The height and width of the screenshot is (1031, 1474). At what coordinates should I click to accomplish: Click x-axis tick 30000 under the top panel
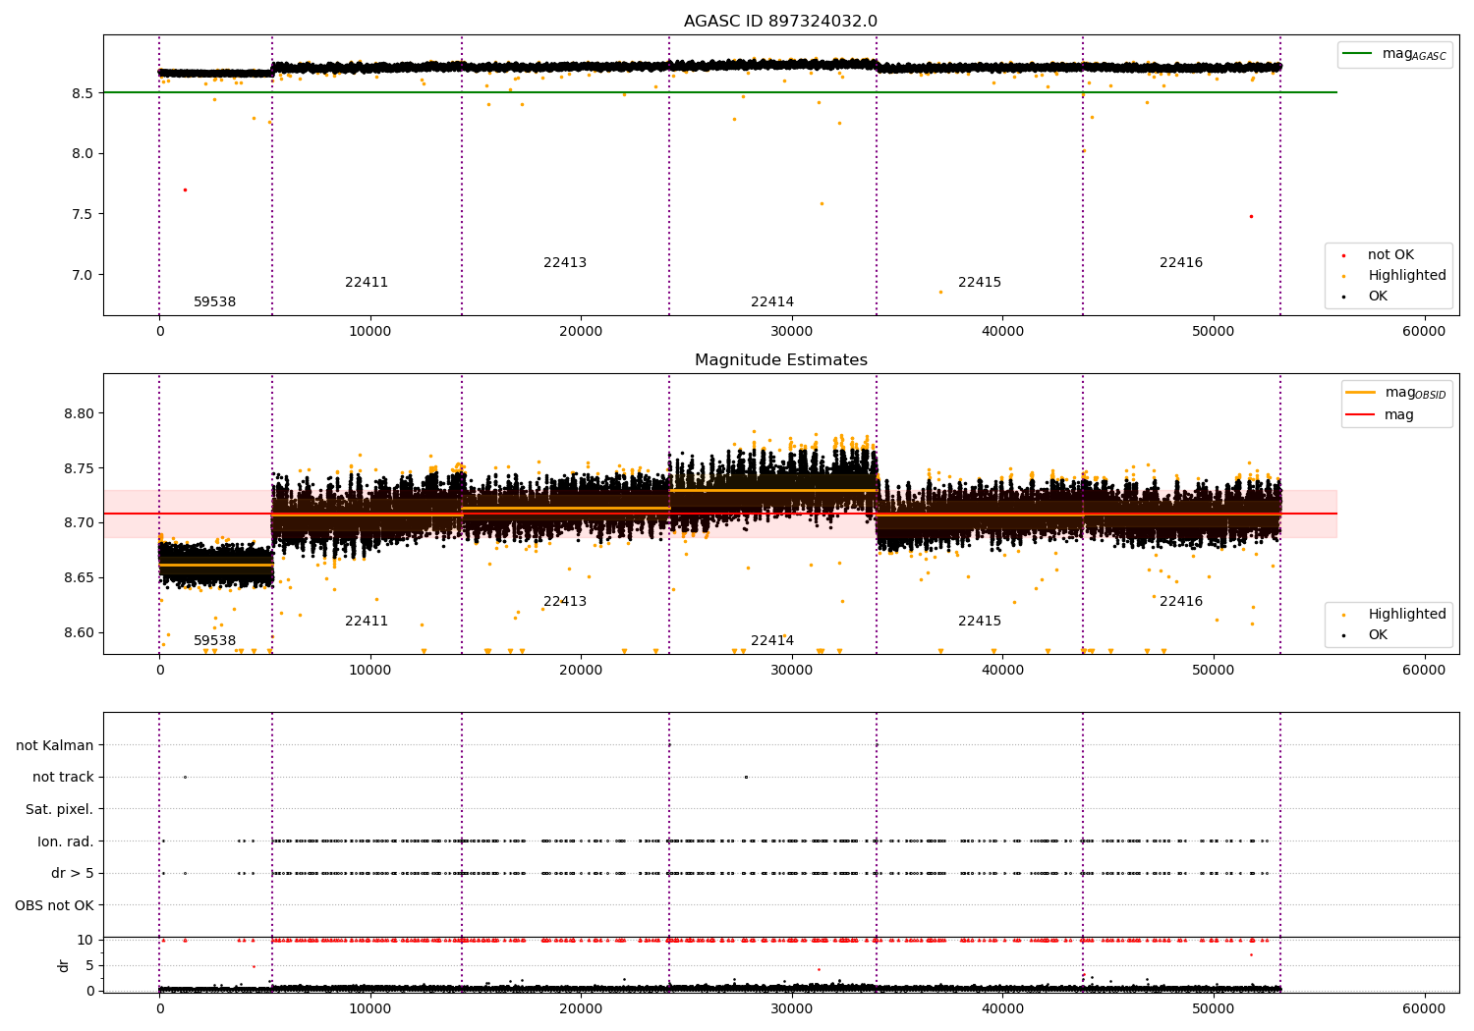click(792, 332)
